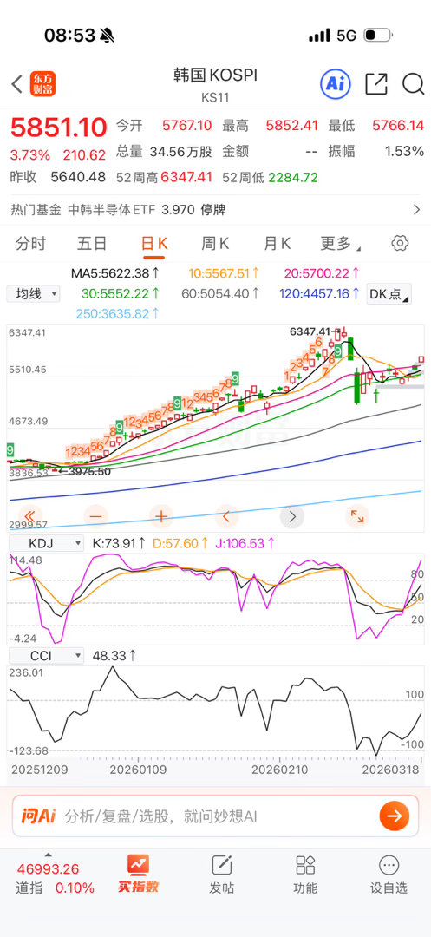This screenshot has height=937, width=431.
Task: Open 热门基金 row chevron
Action: [x=416, y=210]
